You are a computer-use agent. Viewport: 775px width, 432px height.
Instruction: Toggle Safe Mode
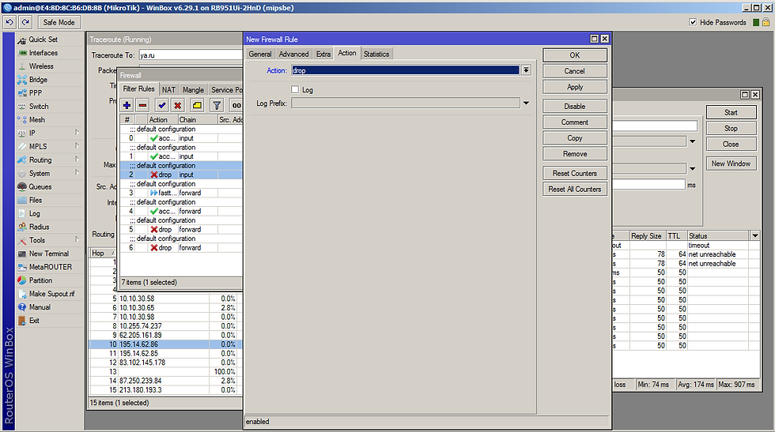click(59, 22)
